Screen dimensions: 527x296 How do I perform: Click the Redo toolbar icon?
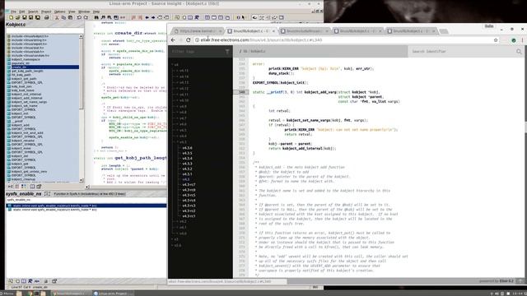[86, 17]
